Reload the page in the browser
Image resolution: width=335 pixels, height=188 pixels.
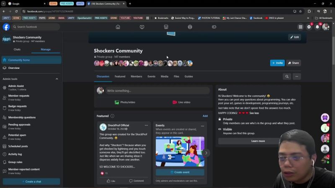click(16, 11)
